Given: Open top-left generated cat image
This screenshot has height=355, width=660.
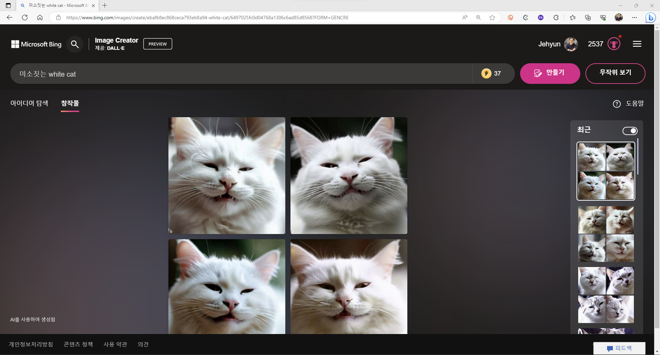Looking at the screenshot, I should point(227,176).
